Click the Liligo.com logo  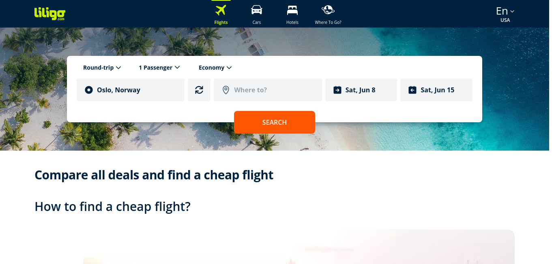tap(50, 14)
